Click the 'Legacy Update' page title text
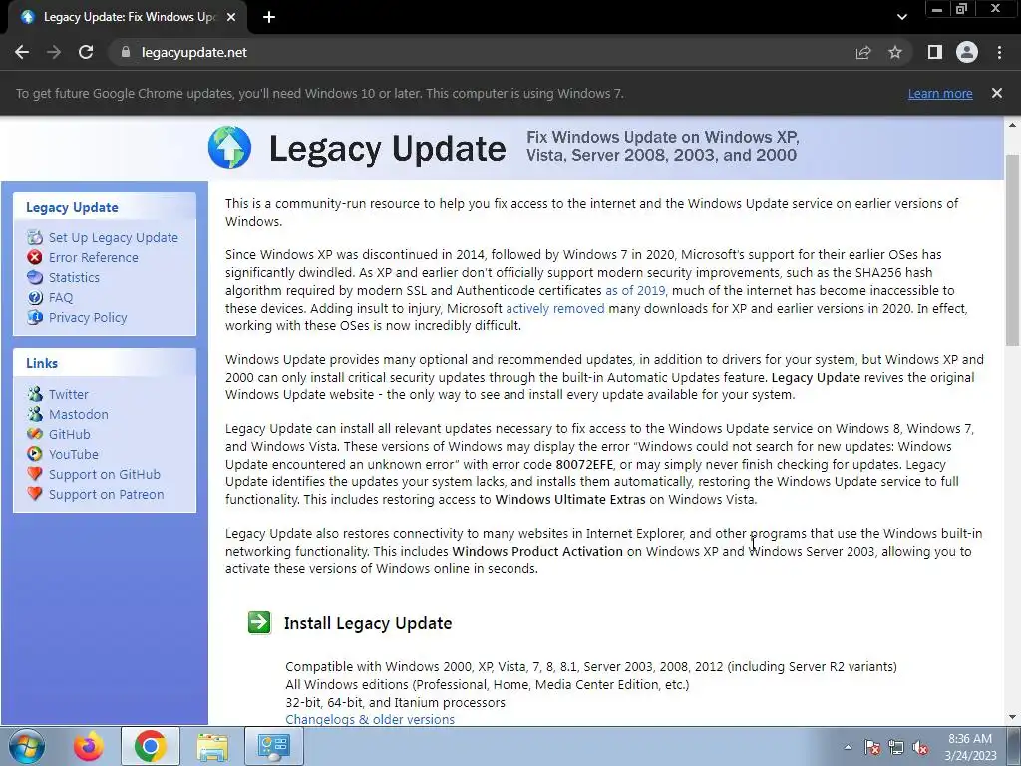The image size is (1021, 766). click(x=388, y=148)
